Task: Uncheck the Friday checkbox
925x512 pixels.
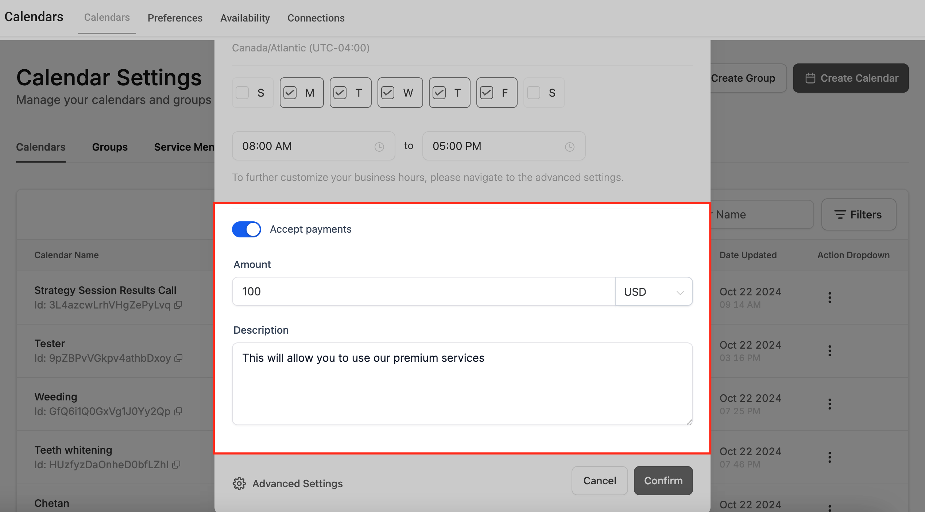Action: click(487, 93)
